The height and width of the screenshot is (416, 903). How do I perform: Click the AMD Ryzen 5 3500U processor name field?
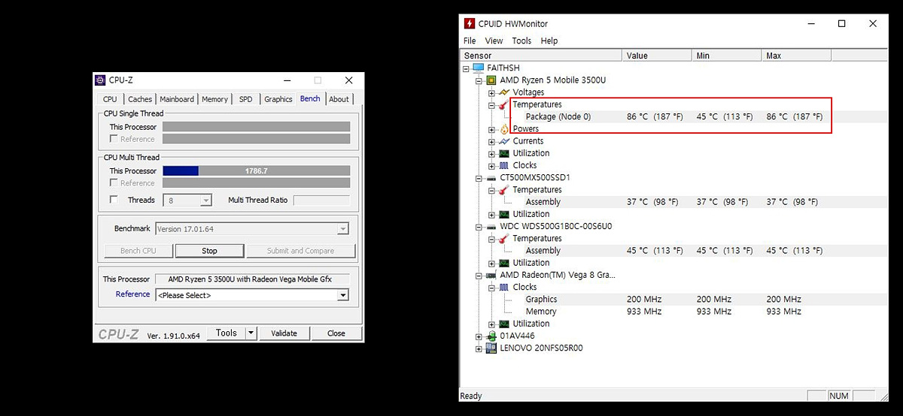[x=252, y=279]
